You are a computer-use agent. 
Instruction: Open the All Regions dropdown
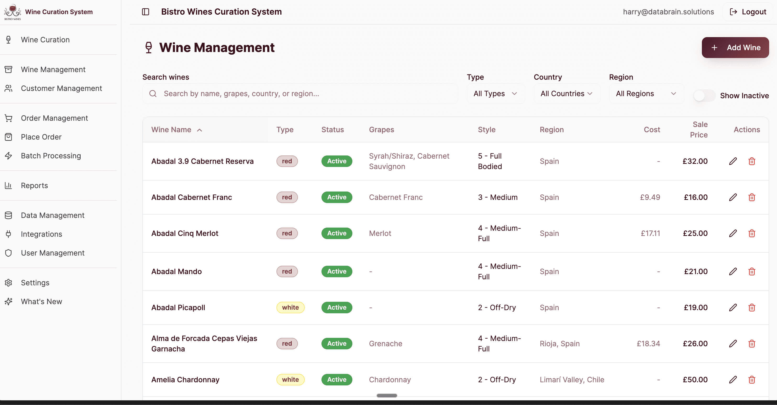tap(646, 94)
